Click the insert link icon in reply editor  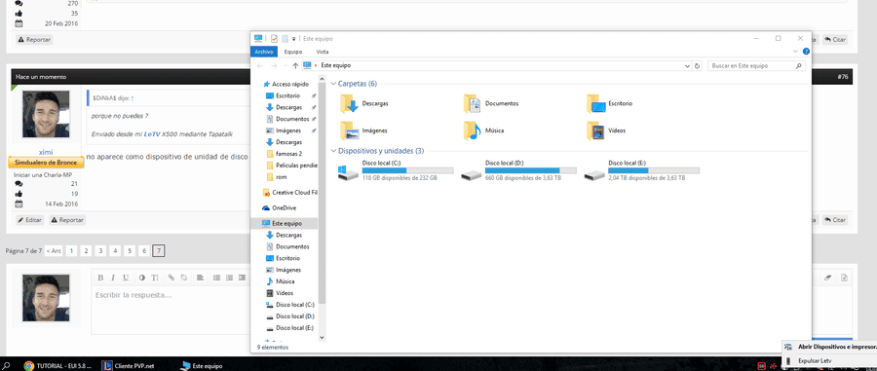pos(172,278)
